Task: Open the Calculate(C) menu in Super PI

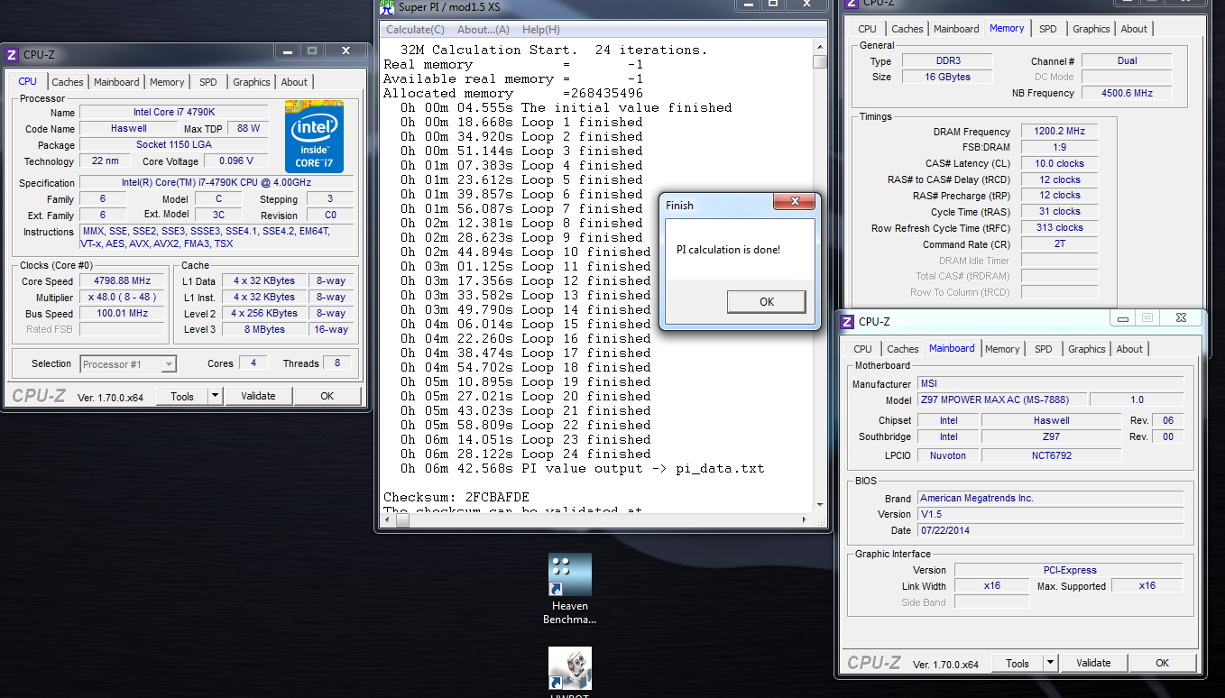Action: click(x=415, y=30)
